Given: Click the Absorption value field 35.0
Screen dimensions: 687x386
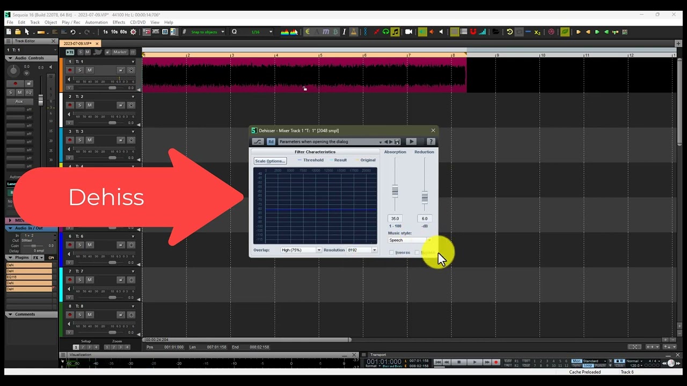Looking at the screenshot, I should 395,219.
